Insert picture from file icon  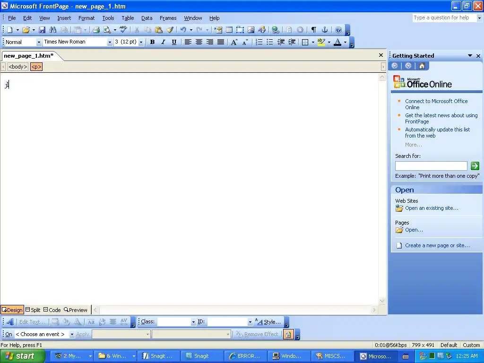coord(251,30)
